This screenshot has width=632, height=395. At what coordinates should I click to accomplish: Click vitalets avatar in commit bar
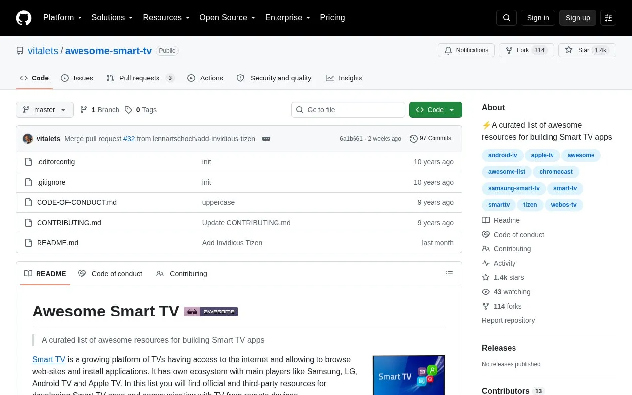pos(28,139)
